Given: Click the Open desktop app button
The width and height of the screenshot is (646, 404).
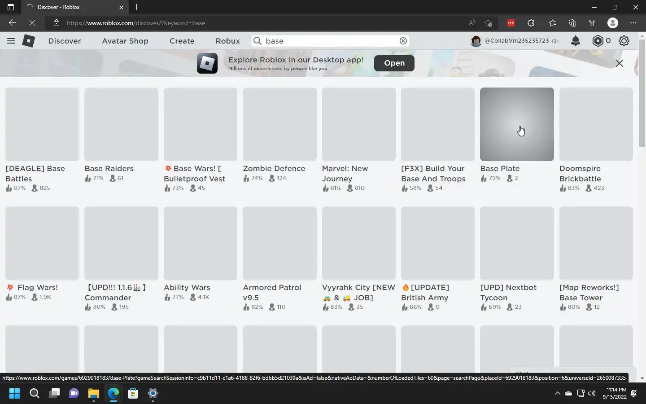Looking at the screenshot, I should point(394,63).
